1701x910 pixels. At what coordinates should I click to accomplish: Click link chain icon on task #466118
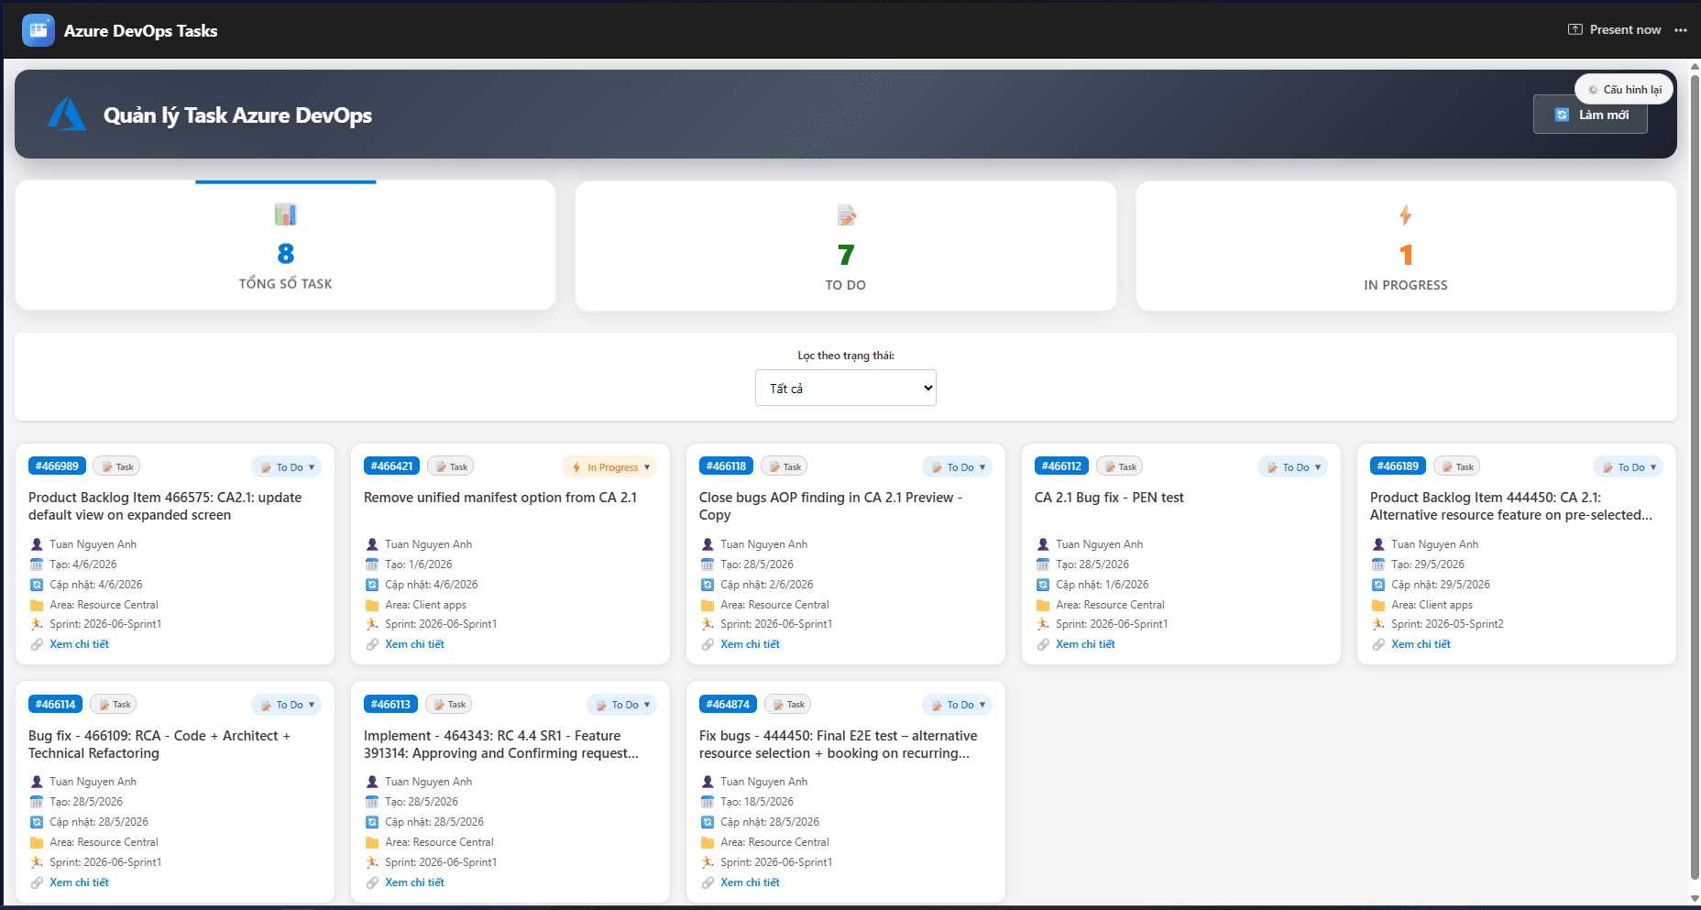coord(708,644)
